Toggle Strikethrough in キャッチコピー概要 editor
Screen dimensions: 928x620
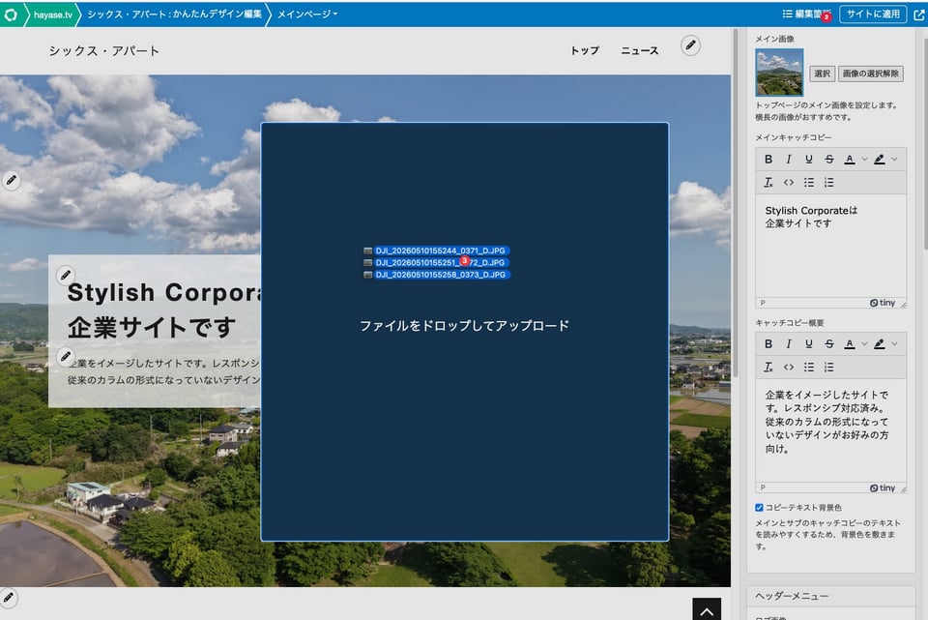(828, 343)
